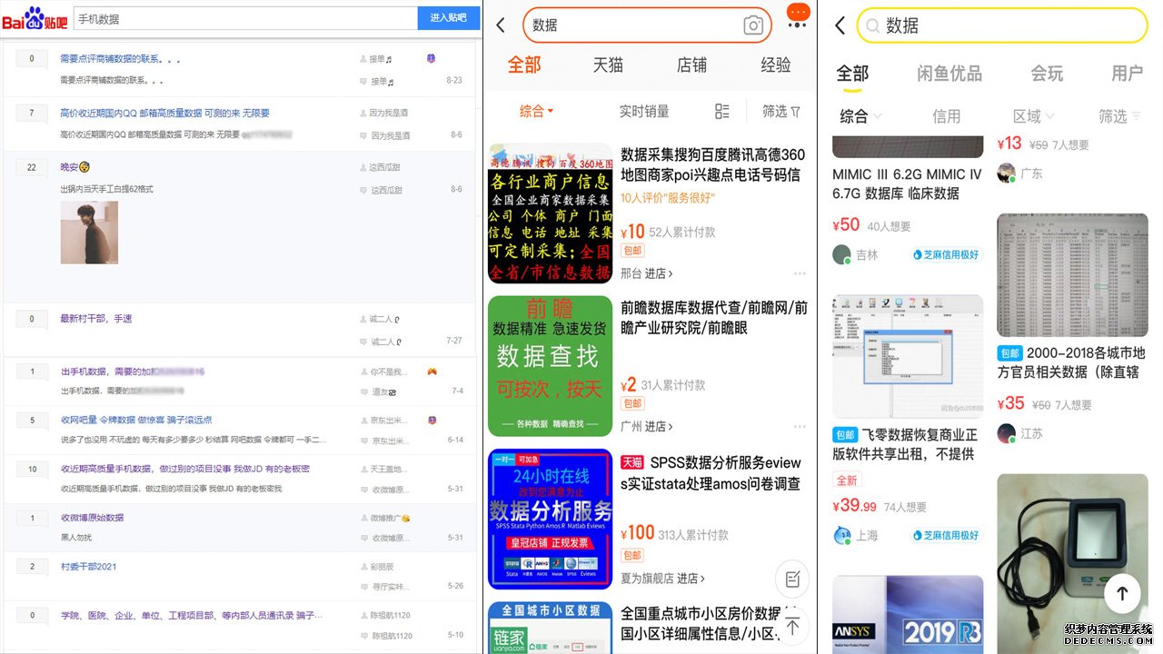
Task: Click the Taobao back-to-top arrow icon
Action: (792, 626)
